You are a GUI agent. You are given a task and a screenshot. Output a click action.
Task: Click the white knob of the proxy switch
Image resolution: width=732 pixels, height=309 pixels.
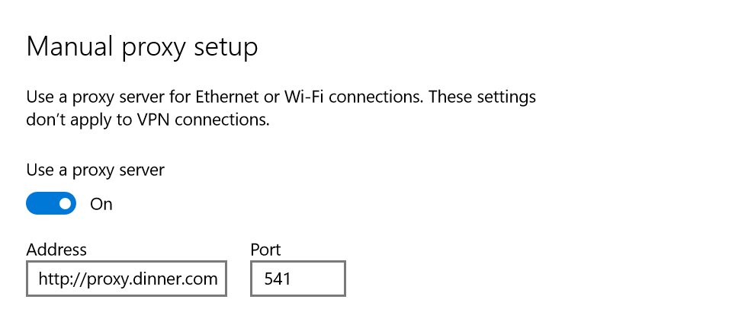65,204
